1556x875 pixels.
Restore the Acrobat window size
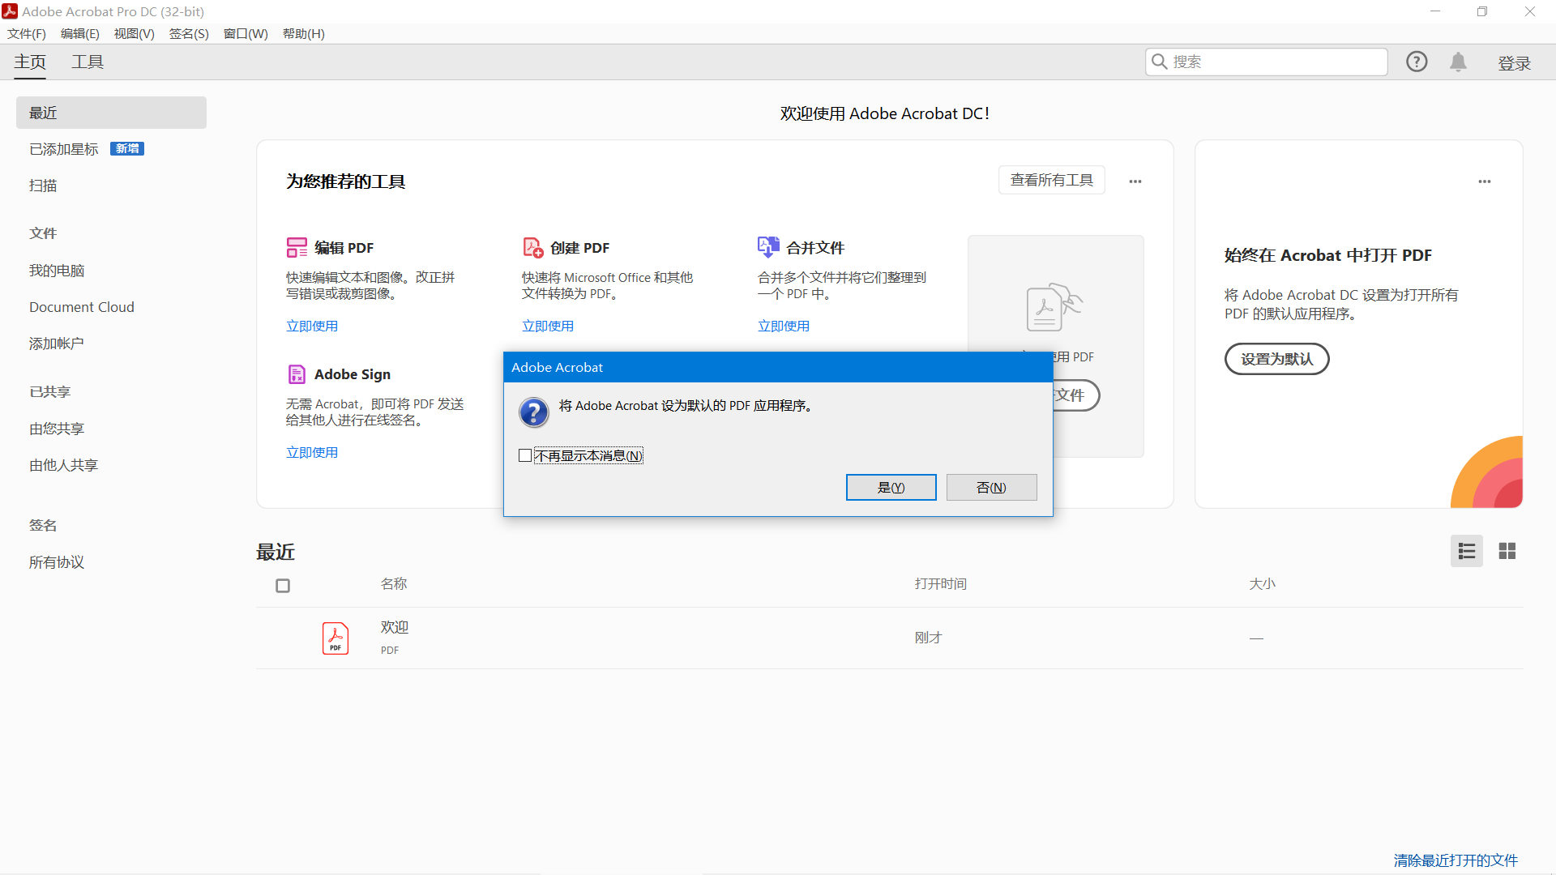point(1482,11)
